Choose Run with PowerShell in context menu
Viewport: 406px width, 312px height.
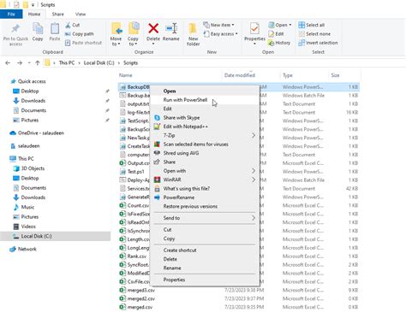[205, 100]
